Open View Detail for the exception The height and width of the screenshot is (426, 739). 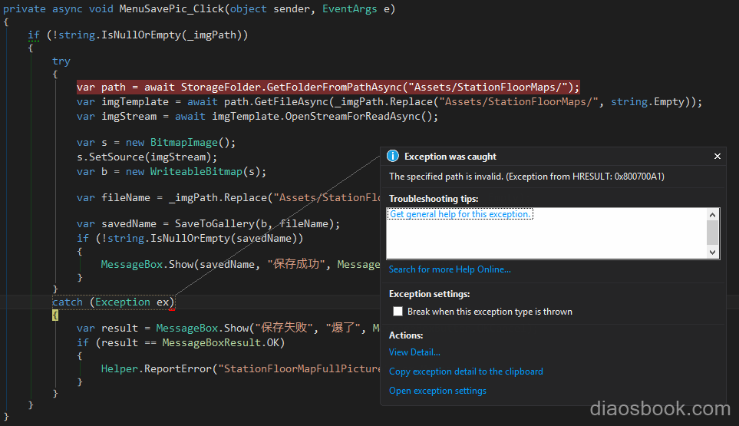[x=414, y=352]
